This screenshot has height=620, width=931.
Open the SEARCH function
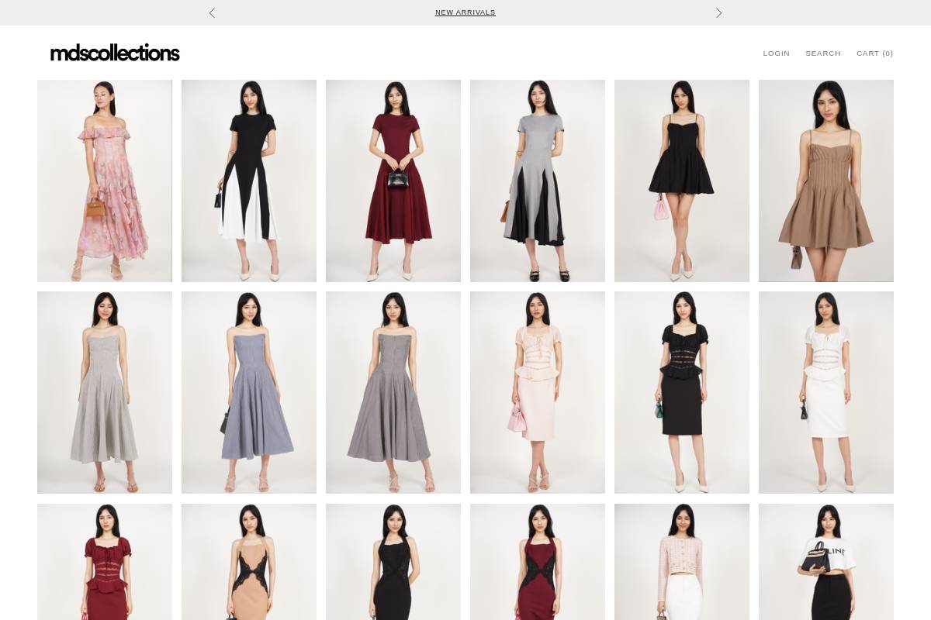(823, 53)
